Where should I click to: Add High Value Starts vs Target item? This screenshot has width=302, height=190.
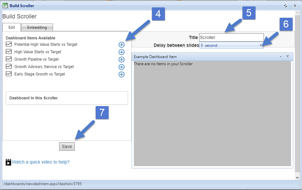tap(121, 52)
